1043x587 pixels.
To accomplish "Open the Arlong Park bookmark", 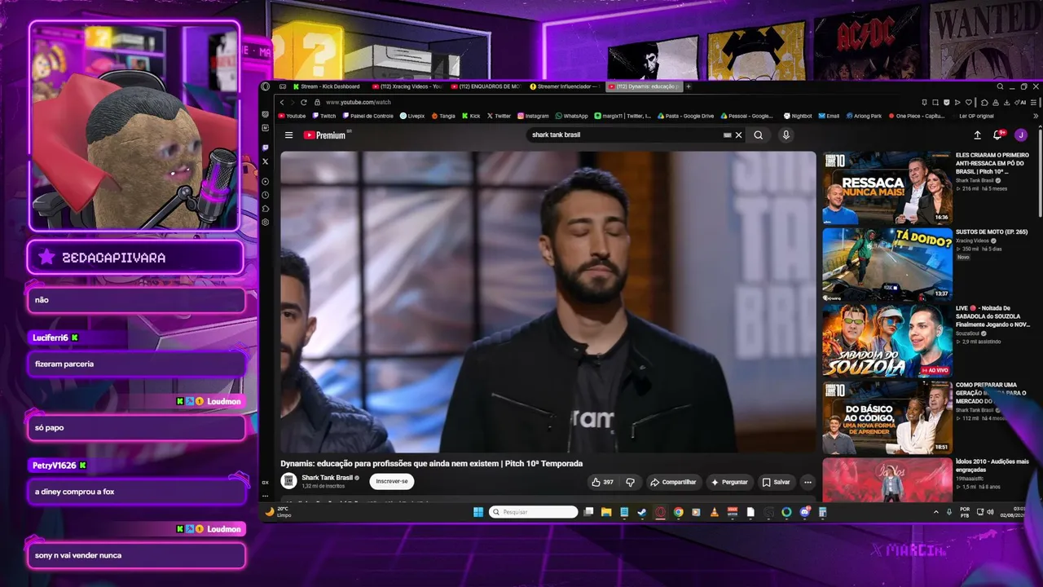I will pos(864,117).
